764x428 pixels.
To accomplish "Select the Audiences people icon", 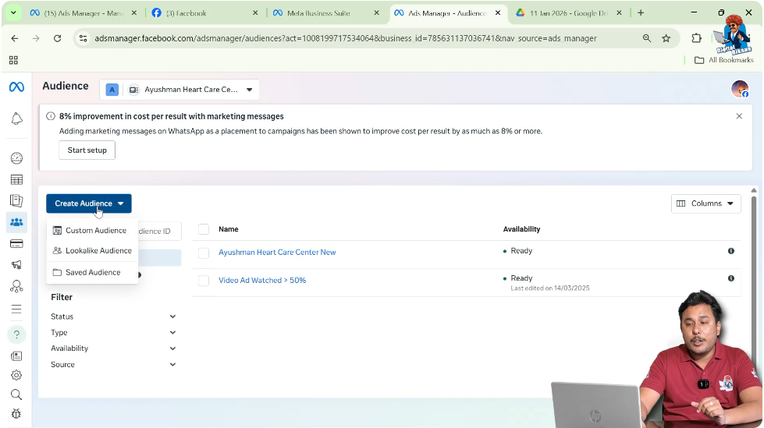I will pyautogui.click(x=16, y=222).
